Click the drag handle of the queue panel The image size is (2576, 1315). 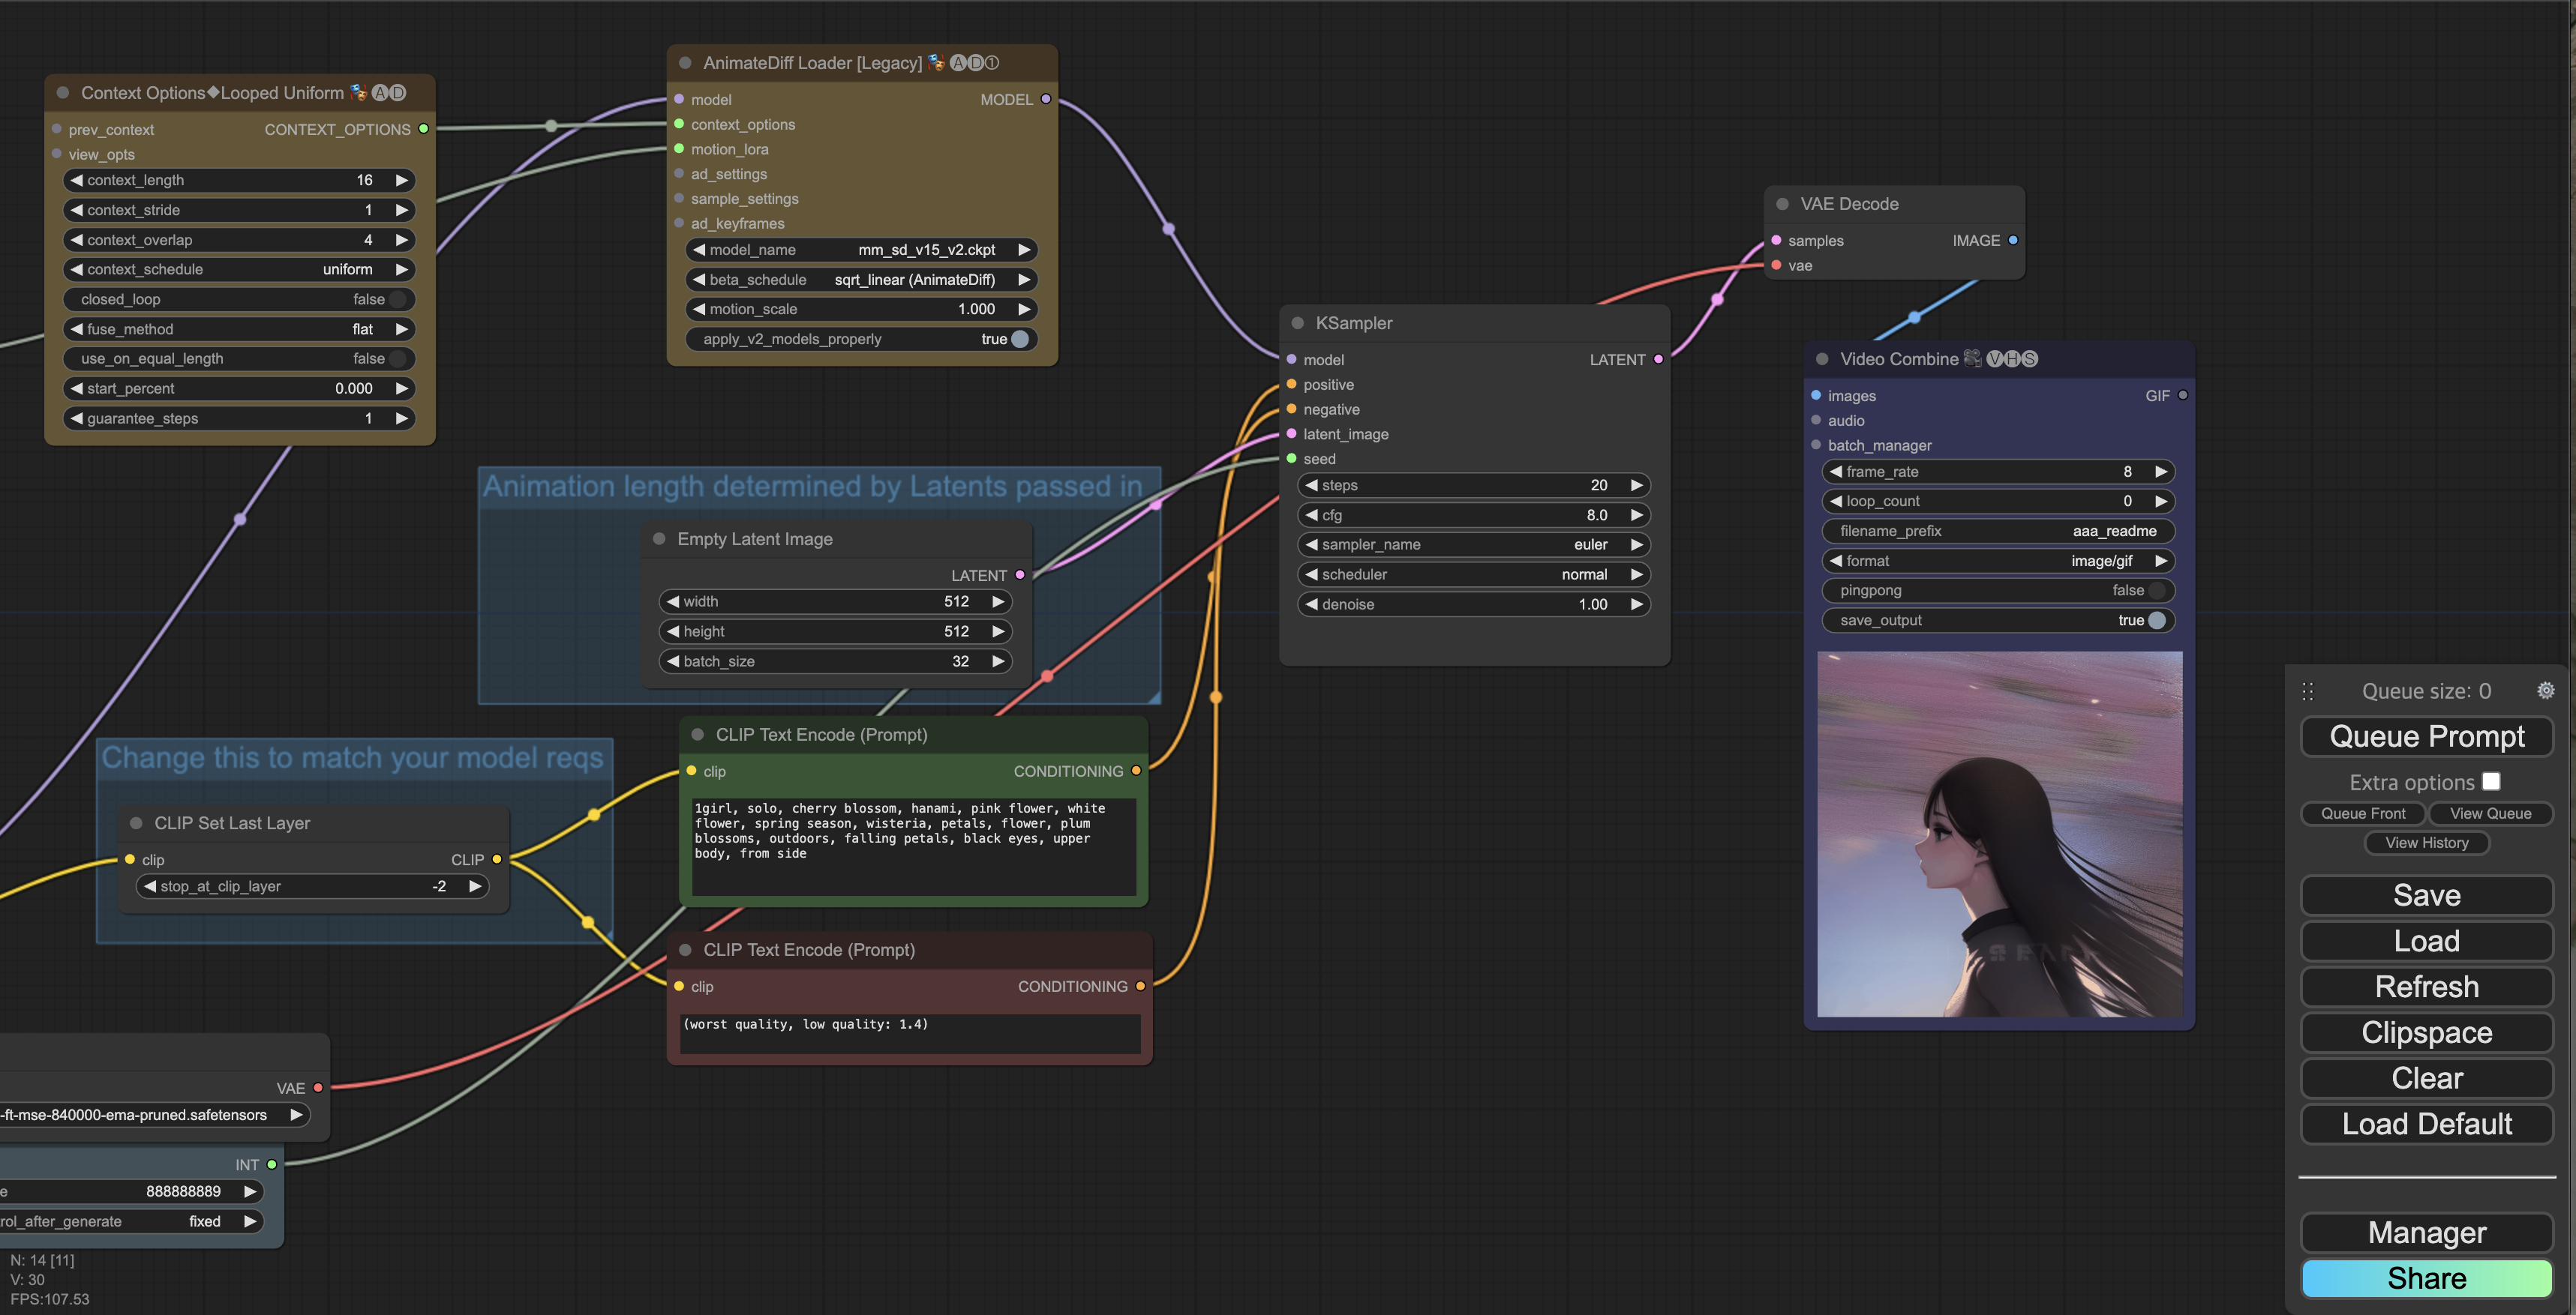coord(2308,691)
